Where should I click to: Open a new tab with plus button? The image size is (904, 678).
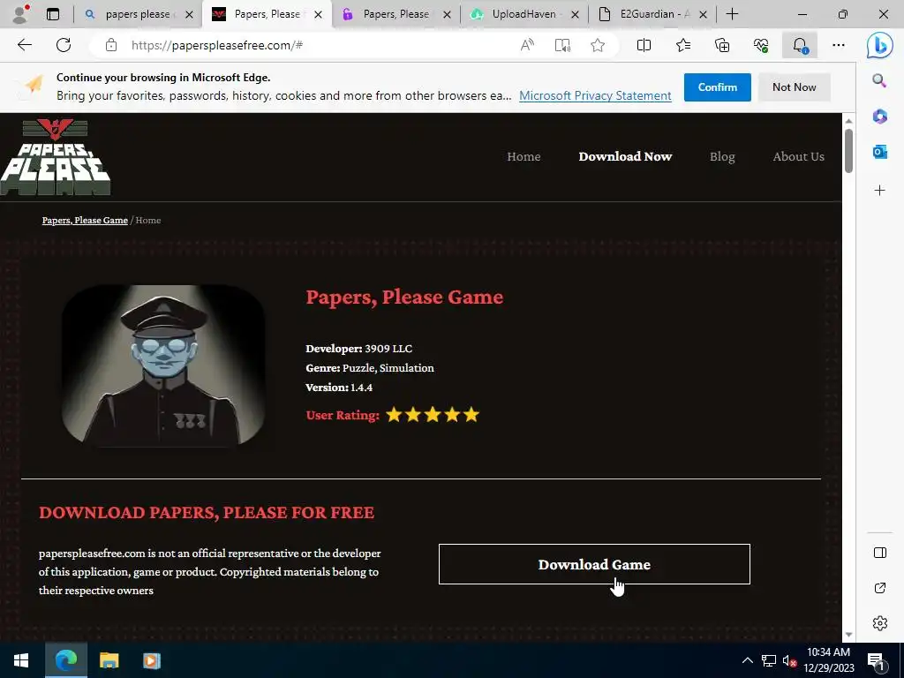pos(732,14)
